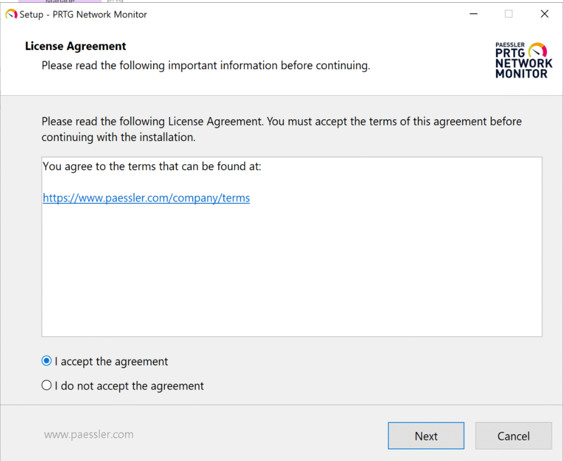
Task: Close the PRTG Setup window
Action: pyautogui.click(x=544, y=14)
